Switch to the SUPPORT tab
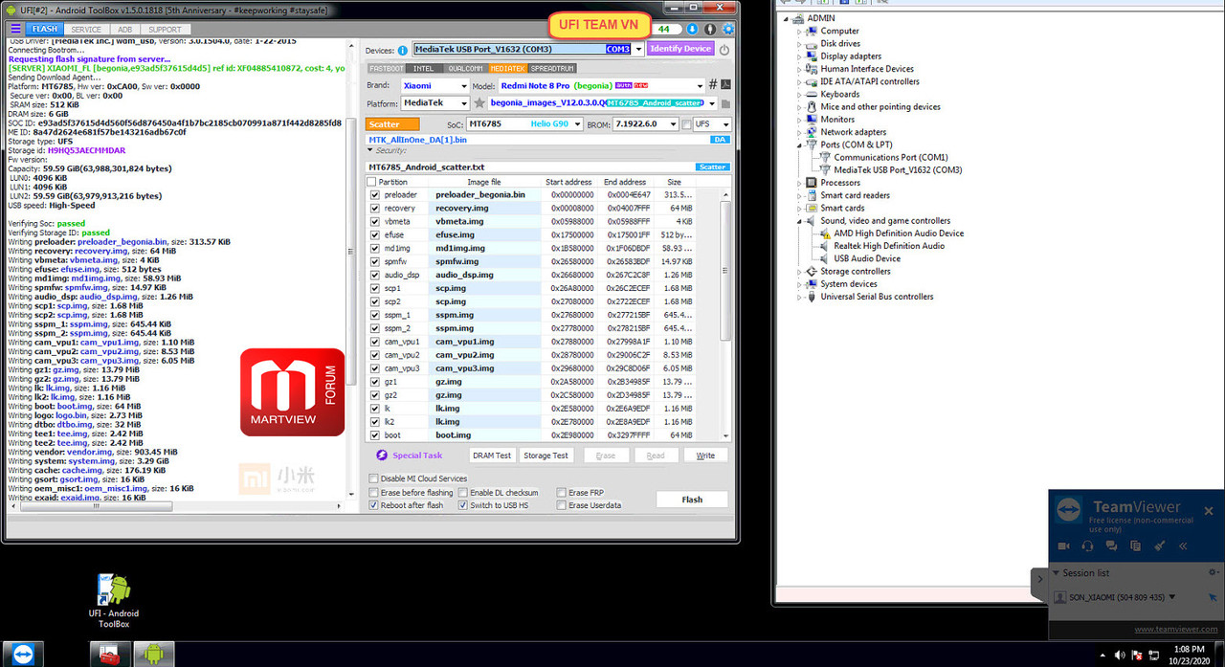Viewport: 1225px width, 667px height. click(x=165, y=30)
